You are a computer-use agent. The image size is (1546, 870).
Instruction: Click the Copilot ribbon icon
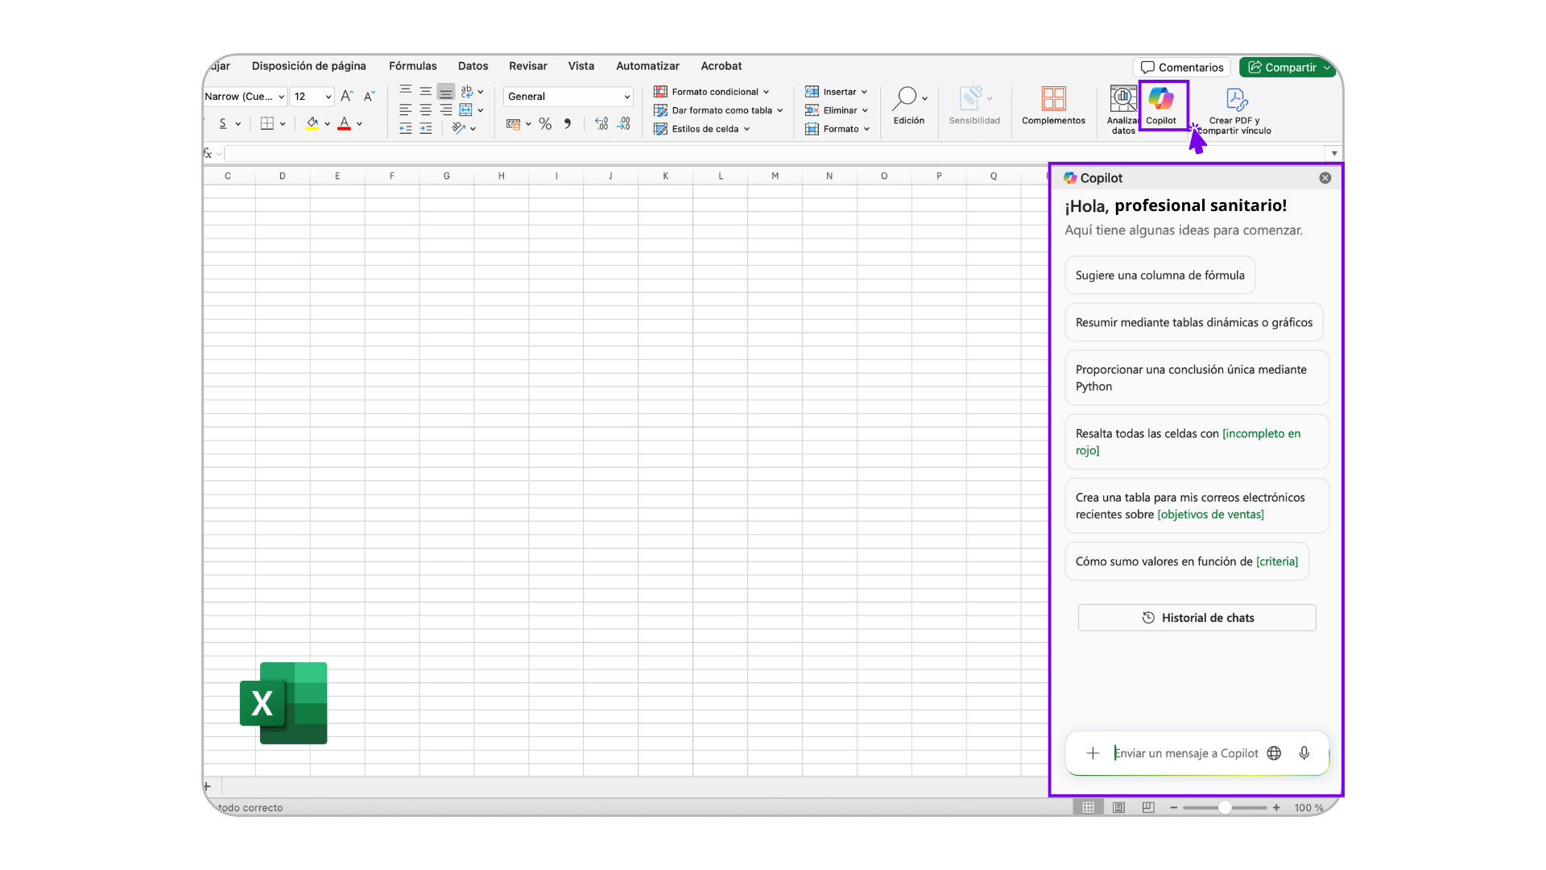(1160, 100)
